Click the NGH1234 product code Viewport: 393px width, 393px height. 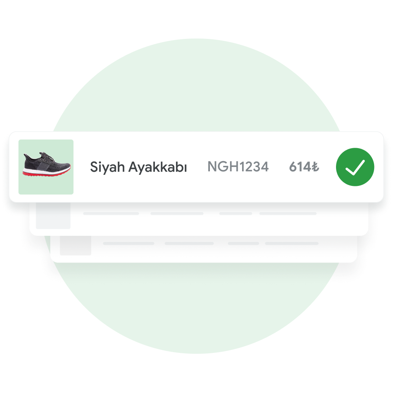pos(238,167)
